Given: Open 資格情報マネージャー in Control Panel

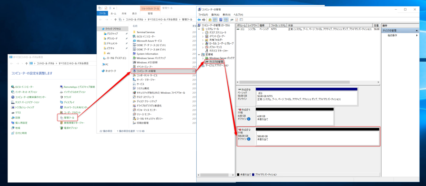Looking at the screenshot, I should 72,123.
